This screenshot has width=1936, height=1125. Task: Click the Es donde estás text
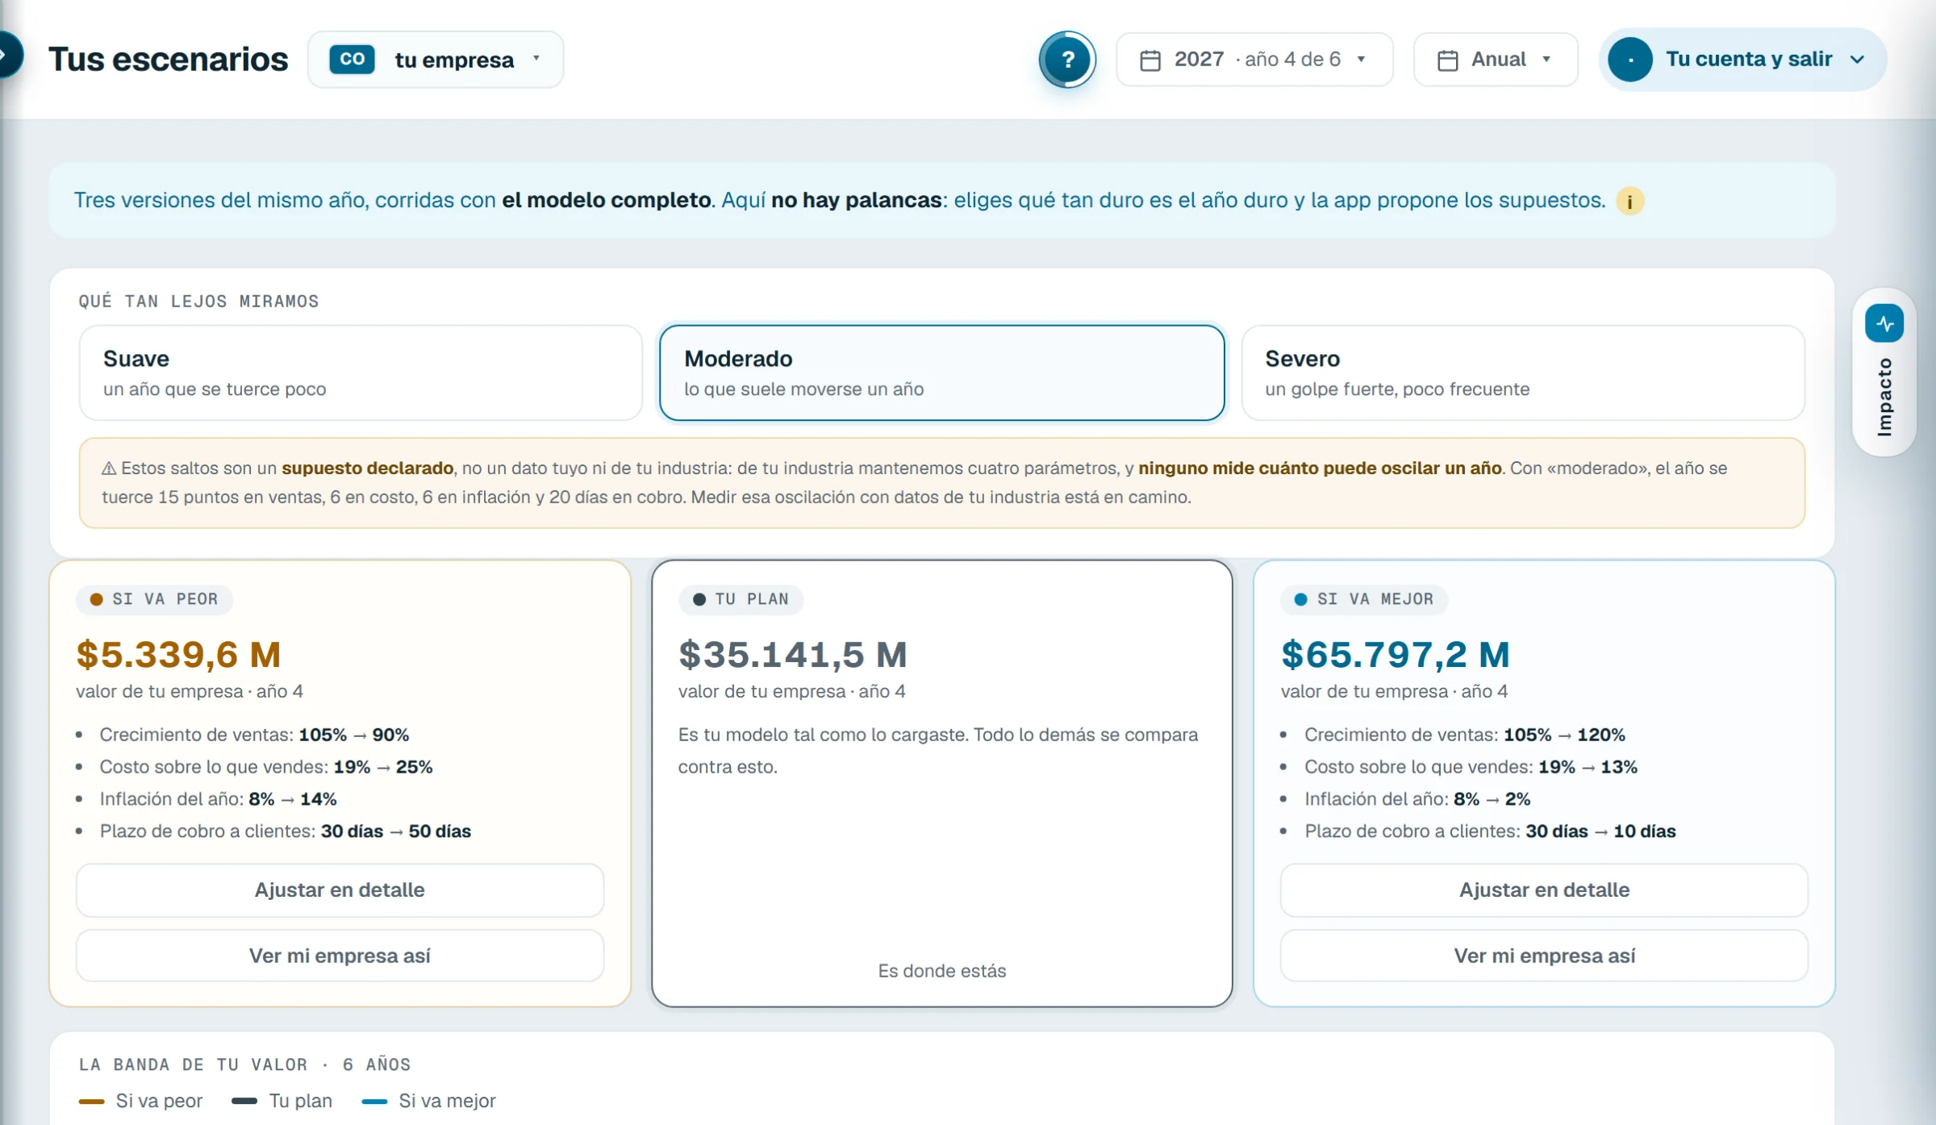(942, 971)
